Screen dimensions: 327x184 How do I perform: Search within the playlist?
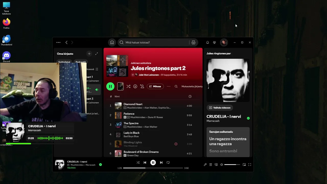coord(176,86)
